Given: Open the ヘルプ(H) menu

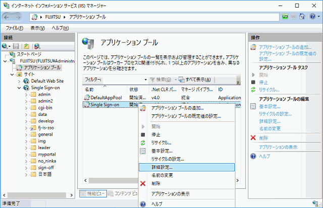Looking at the screenshot, I should pos(60,28).
